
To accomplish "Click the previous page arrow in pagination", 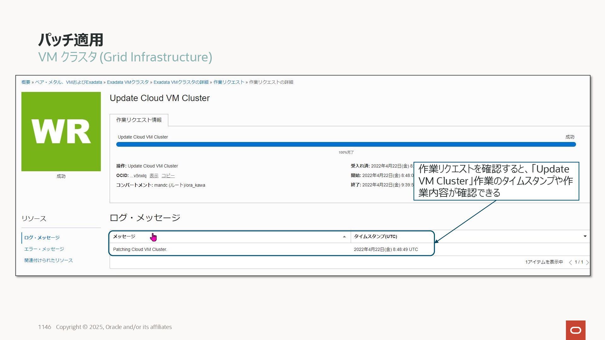I will pyautogui.click(x=570, y=262).
